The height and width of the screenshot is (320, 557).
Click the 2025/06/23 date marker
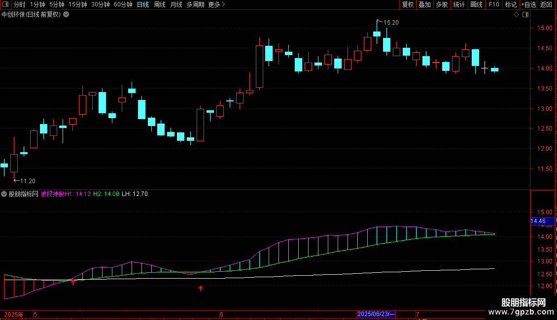pyautogui.click(x=376, y=314)
